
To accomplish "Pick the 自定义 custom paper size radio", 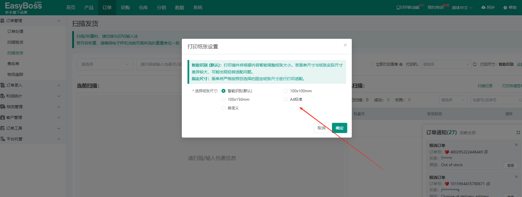I will coord(223,108).
